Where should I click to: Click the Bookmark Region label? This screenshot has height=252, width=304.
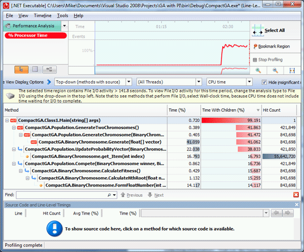[x=274, y=47]
